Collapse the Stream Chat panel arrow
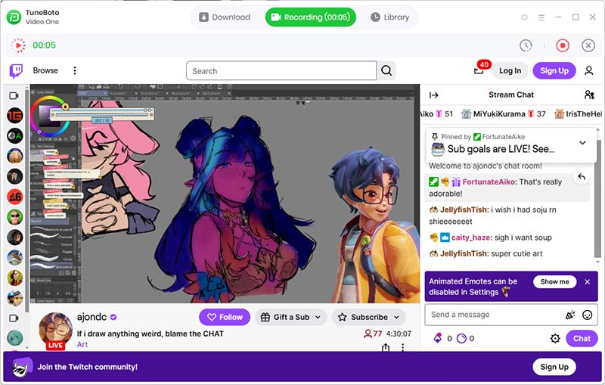The image size is (605, 385). (x=433, y=95)
